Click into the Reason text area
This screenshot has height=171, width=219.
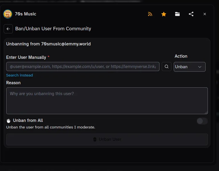click(x=107, y=101)
